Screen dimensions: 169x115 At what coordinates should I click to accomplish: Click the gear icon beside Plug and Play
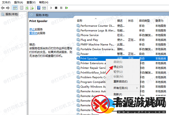[78, 40]
